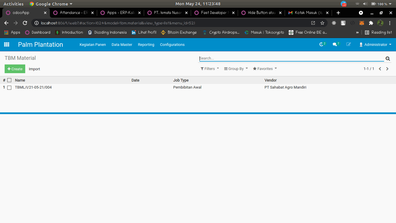The image size is (396, 223).
Task: Open the Odoo apps grid menu
Action: (x=6, y=44)
